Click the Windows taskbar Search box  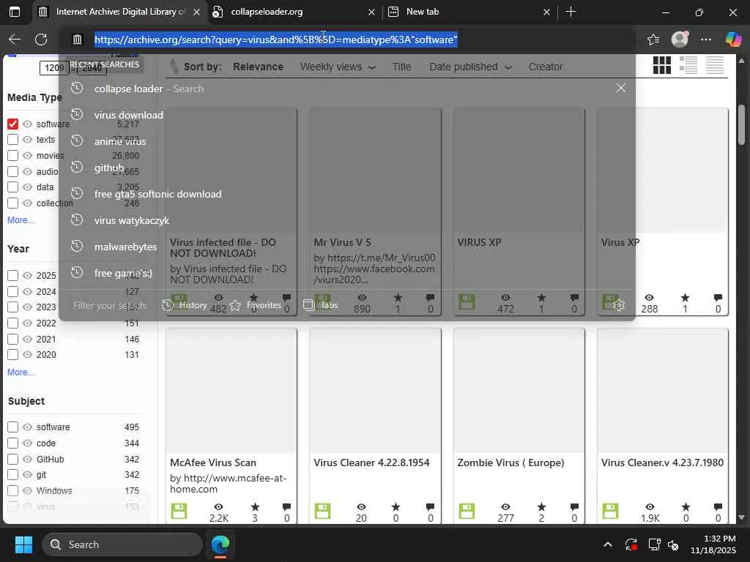122,544
